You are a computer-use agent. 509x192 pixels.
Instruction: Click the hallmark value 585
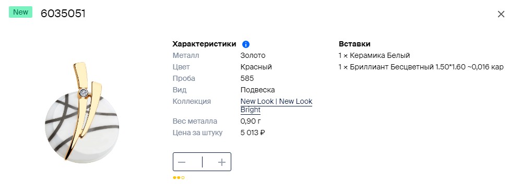(247, 78)
